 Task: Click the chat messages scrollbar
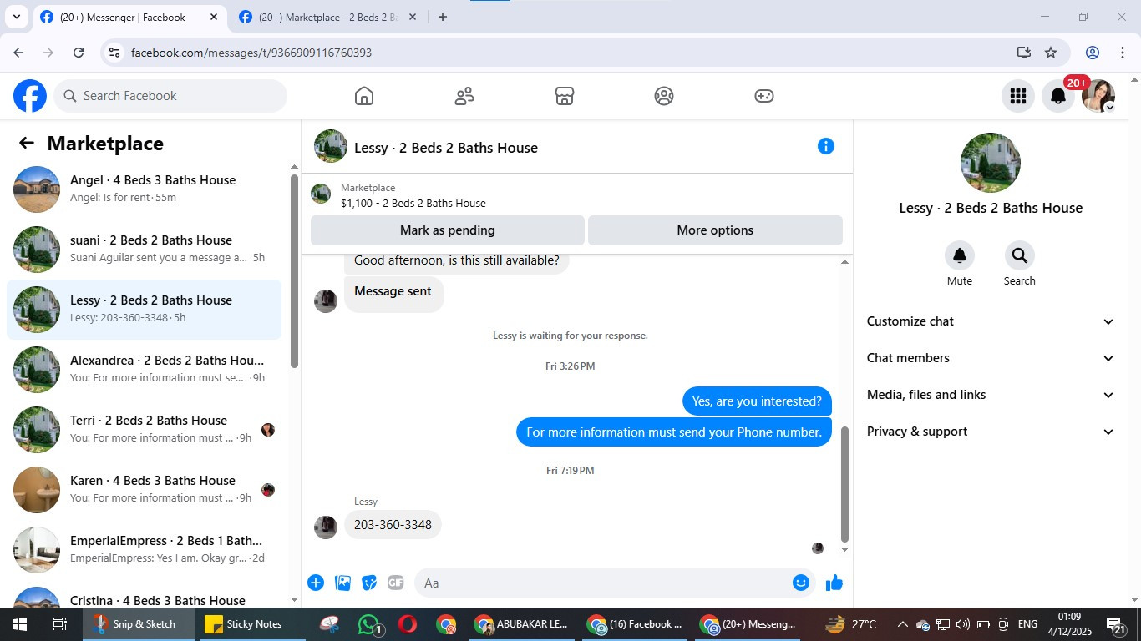pyautogui.click(x=844, y=484)
